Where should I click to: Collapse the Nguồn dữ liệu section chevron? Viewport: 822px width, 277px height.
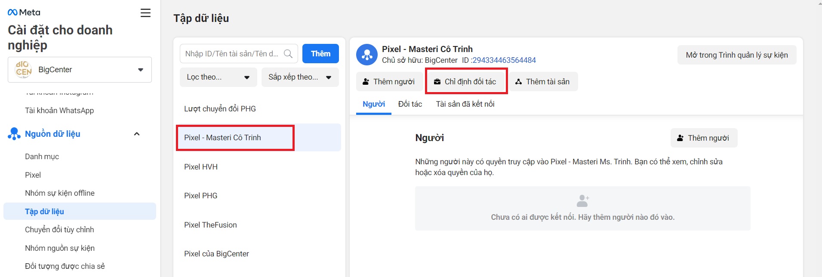pos(137,134)
